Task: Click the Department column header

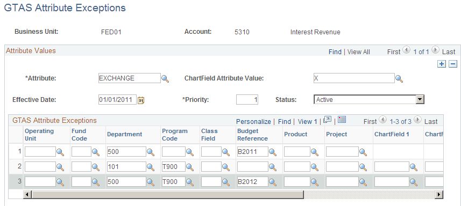Action: tap(124, 135)
